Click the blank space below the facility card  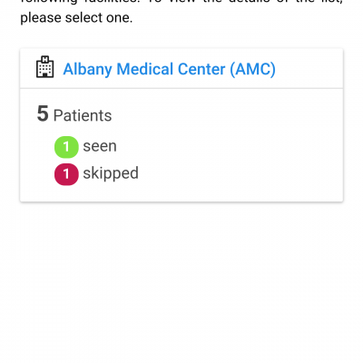coord(181,281)
